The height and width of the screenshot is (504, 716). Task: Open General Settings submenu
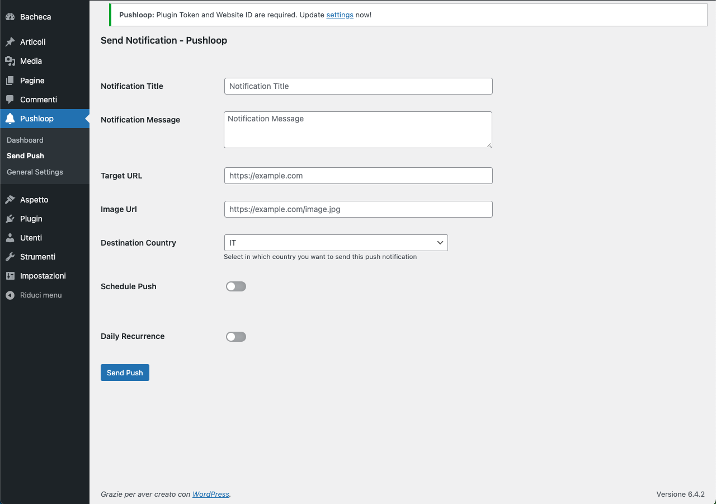coord(35,172)
